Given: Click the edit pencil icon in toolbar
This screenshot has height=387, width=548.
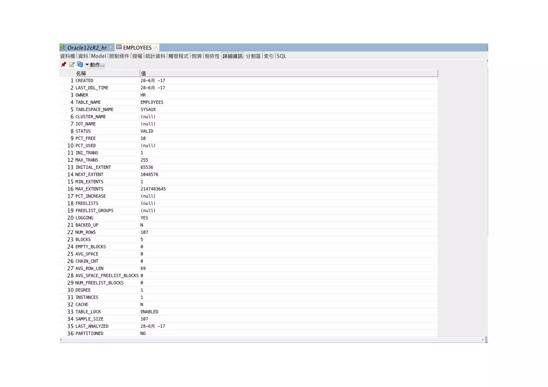Looking at the screenshot, I should tap(72, 64).
